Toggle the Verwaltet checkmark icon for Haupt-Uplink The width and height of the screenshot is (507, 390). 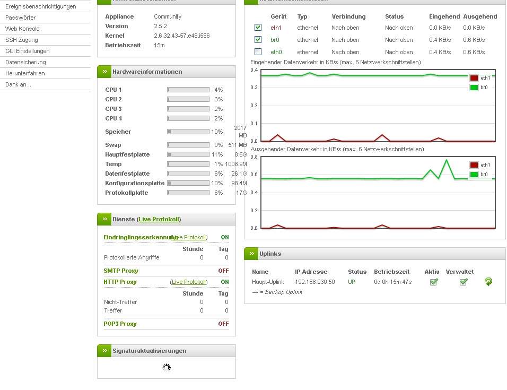pos(463,282)
